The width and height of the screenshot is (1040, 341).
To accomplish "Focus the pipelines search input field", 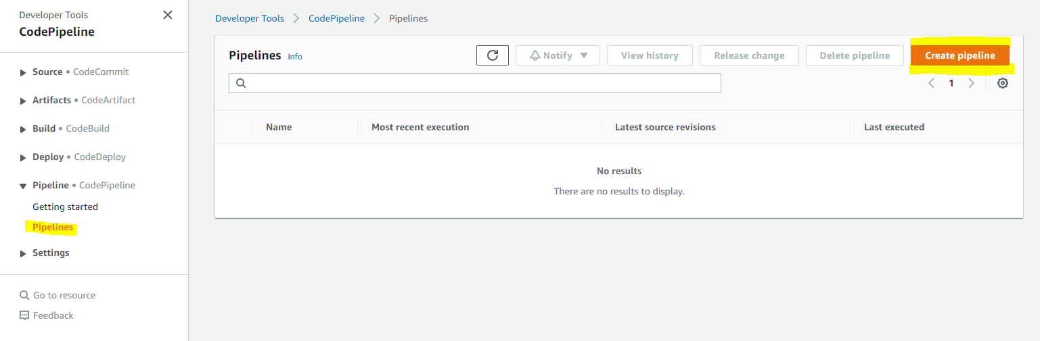I will coord(475,83).
